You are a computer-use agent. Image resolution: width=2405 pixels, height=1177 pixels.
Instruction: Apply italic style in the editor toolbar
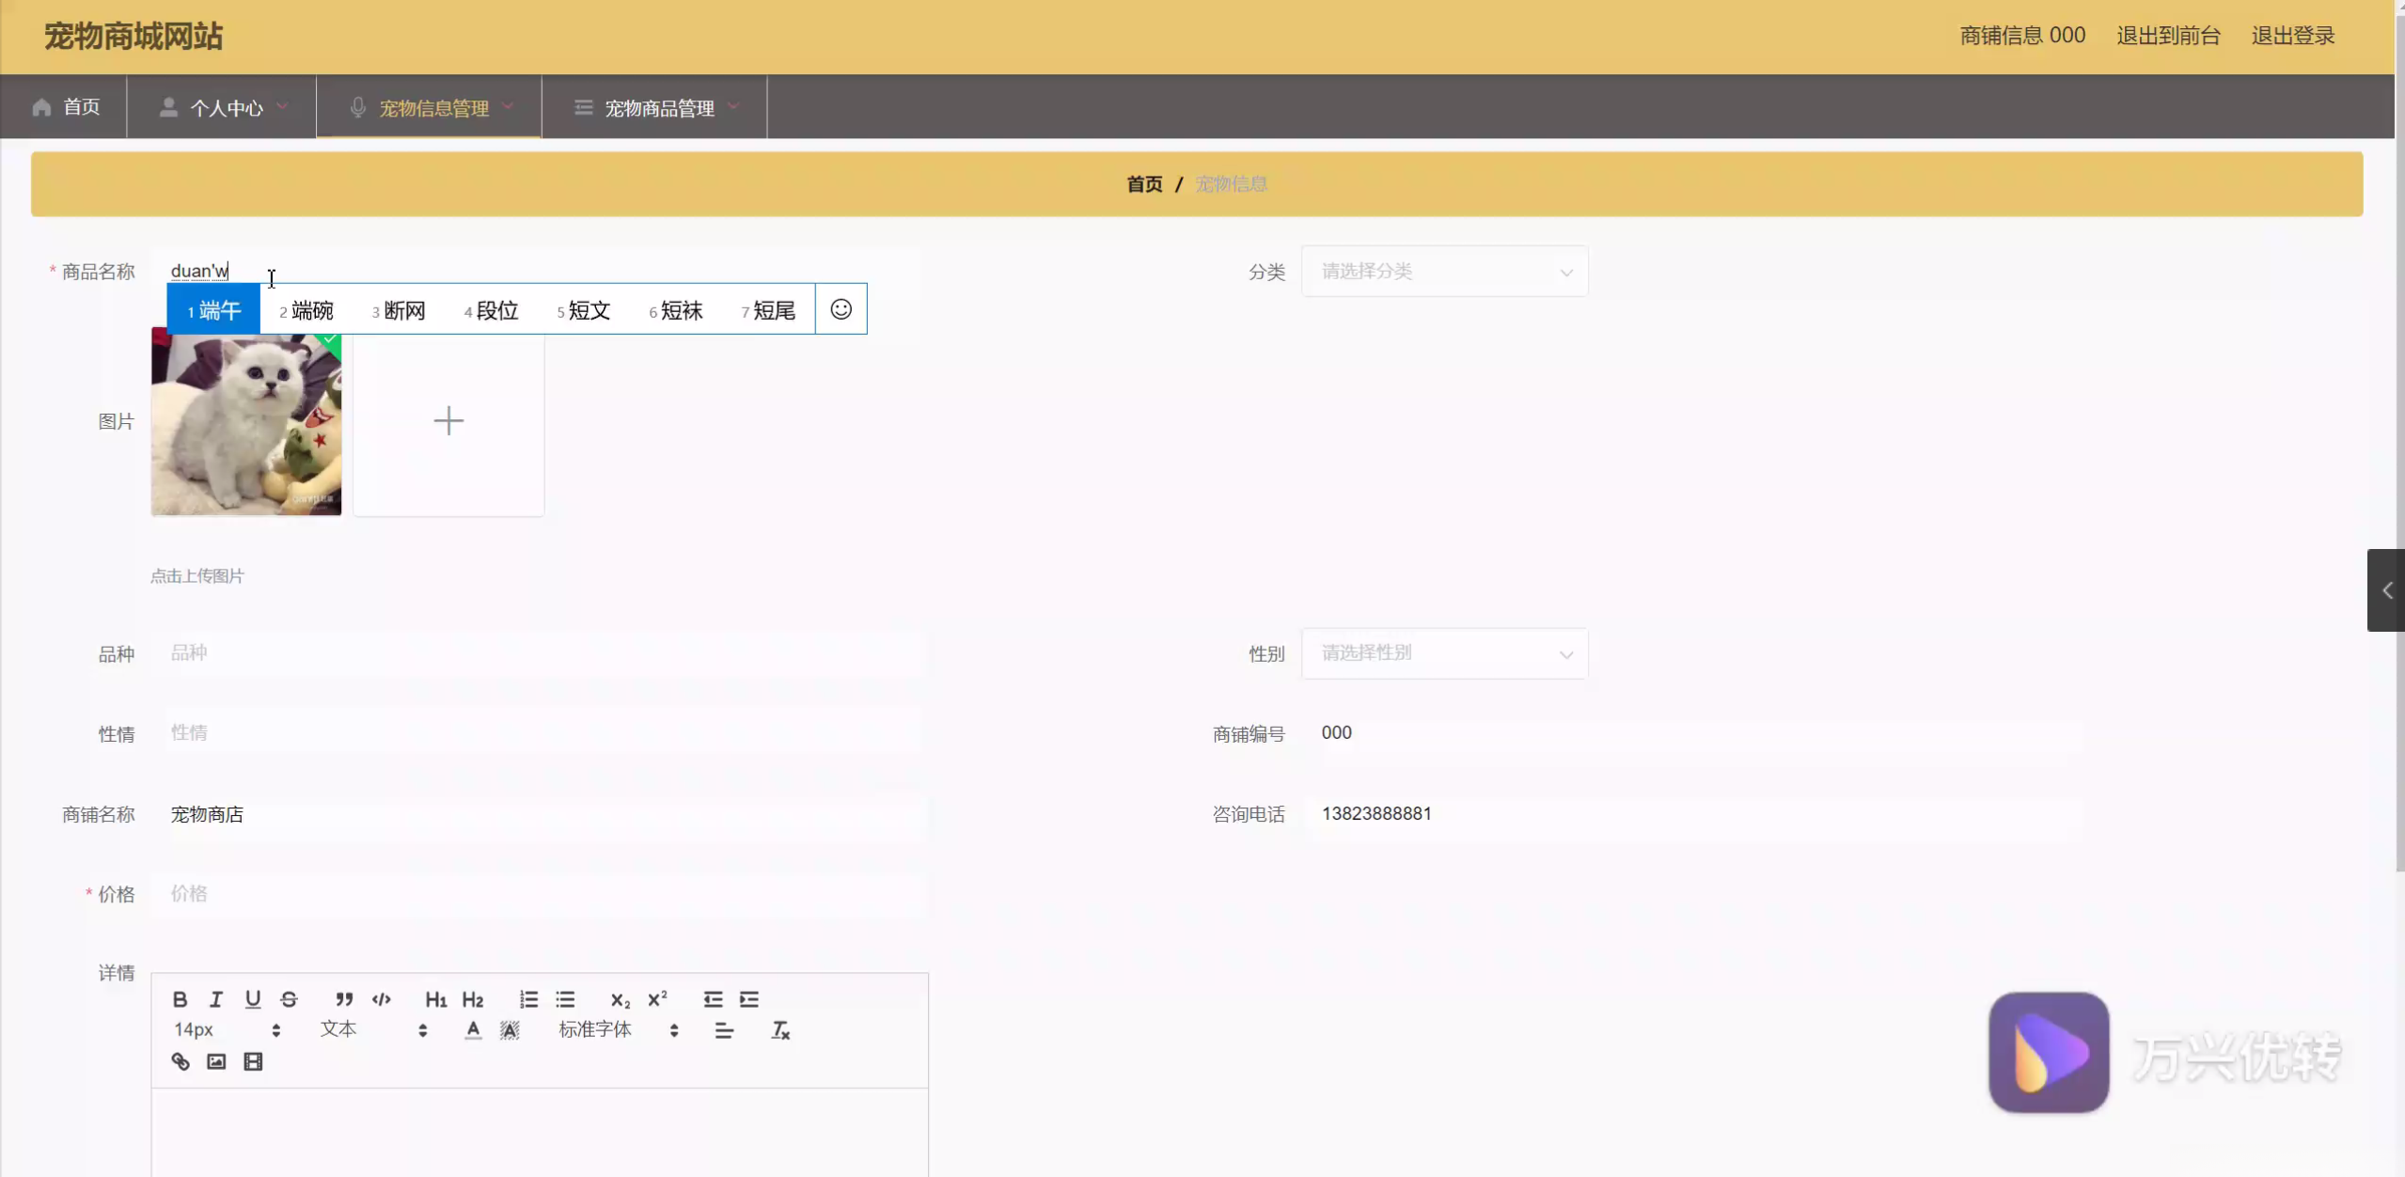(x=216, y=998)
